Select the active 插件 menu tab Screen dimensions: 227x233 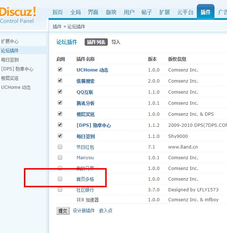(x=206, y=12)
